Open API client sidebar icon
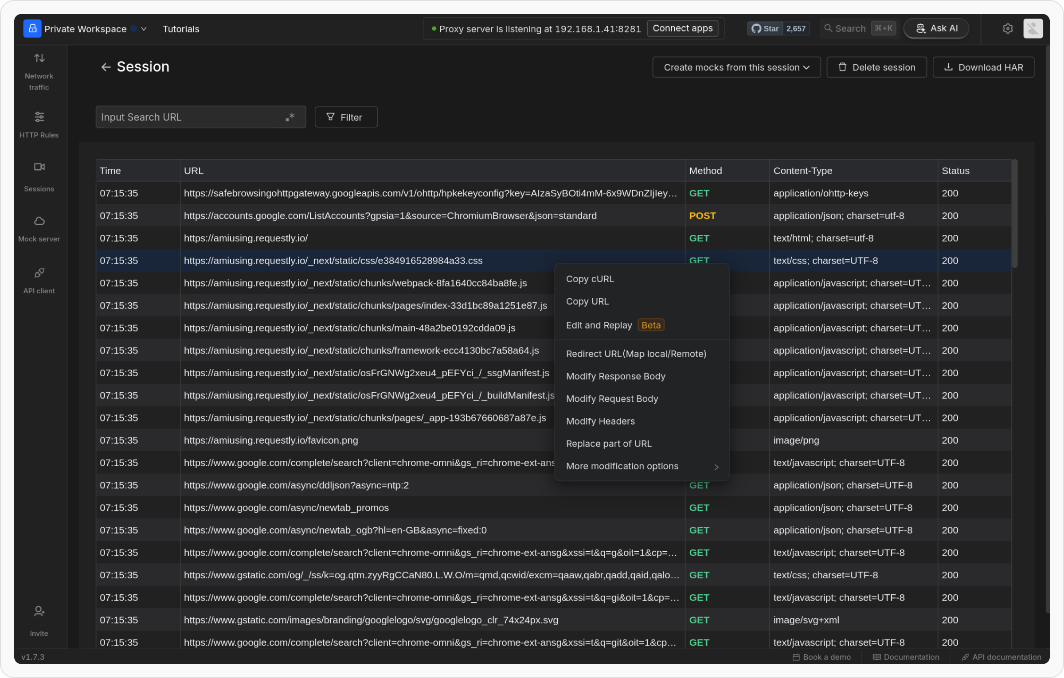Screen dimensions: 1064x678 (39, 273)
